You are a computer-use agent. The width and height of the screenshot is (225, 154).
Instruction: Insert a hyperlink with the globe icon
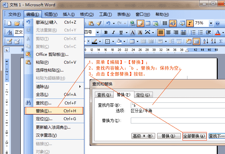pyautogui.click(x=132, y=23)
